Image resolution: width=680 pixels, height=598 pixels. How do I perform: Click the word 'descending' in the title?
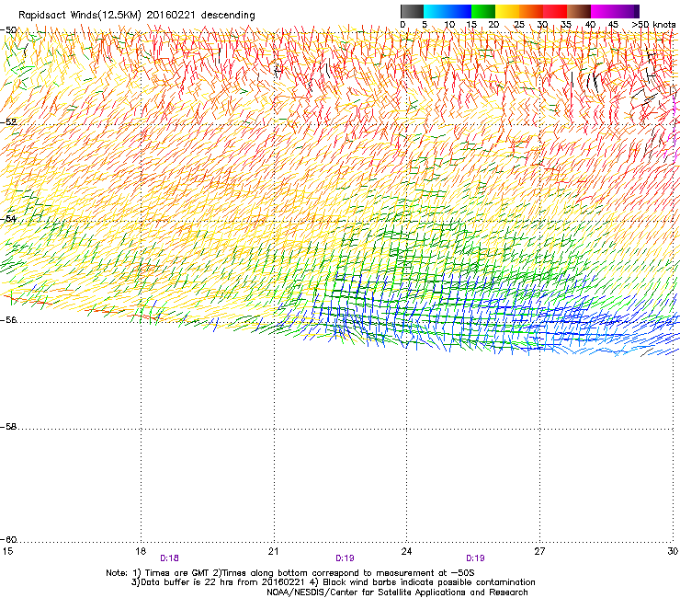[228, 16]
